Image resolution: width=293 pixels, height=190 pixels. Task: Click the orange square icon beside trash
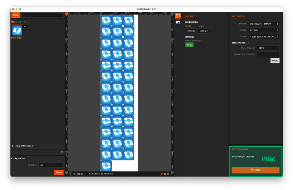pyautogui.click(x=165, y=174)
